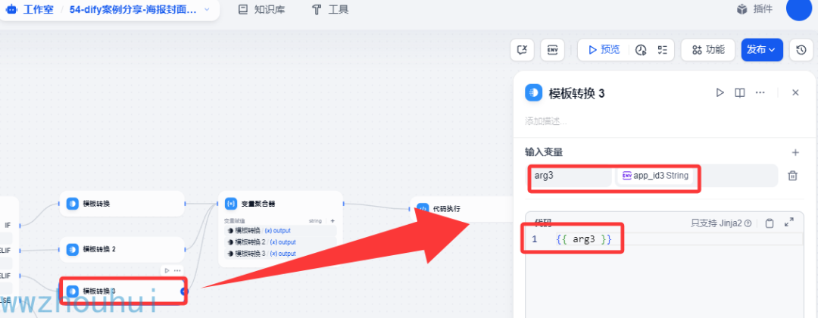Go to the 工具 tab
The height and width of the screenshot is (318, 818).
pos(329,9)
